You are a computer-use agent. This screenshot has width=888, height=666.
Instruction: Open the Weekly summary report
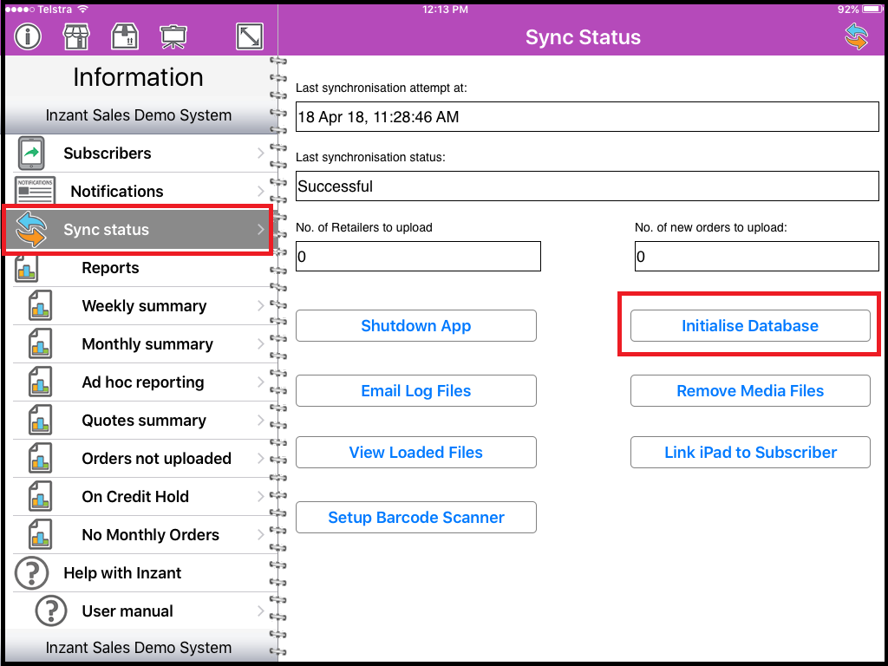[140, 306]
